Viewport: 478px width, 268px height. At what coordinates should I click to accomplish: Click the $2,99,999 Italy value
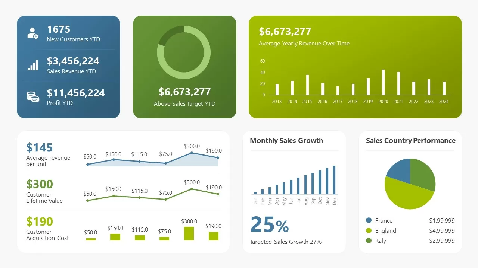(442, 241)
